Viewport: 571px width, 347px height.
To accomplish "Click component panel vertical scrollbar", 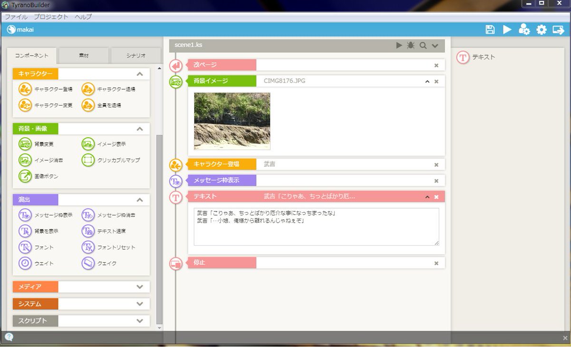I will pyautogui.click(x=159, y=230).
